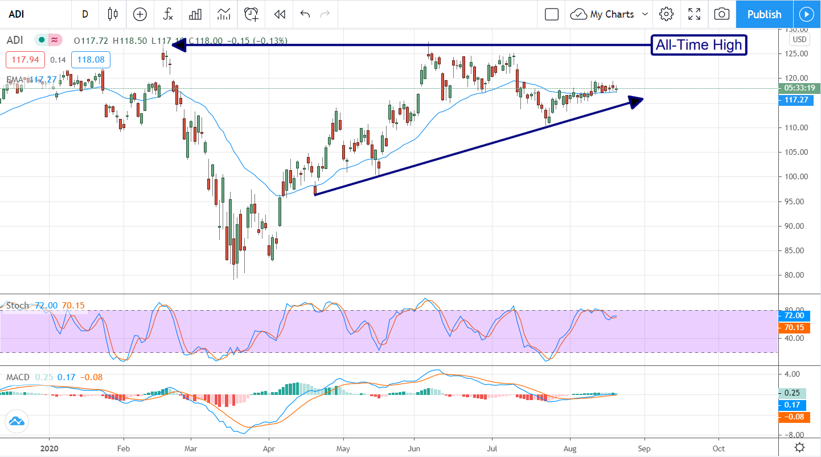The width and height of the screenshot is (821, 457).
Task: Create an alert with the clock icon
Action: tap(252, 14)
